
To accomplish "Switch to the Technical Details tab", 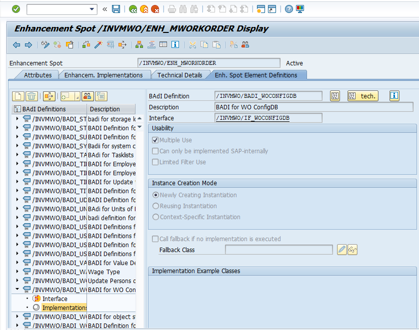I will coord(179,75).
